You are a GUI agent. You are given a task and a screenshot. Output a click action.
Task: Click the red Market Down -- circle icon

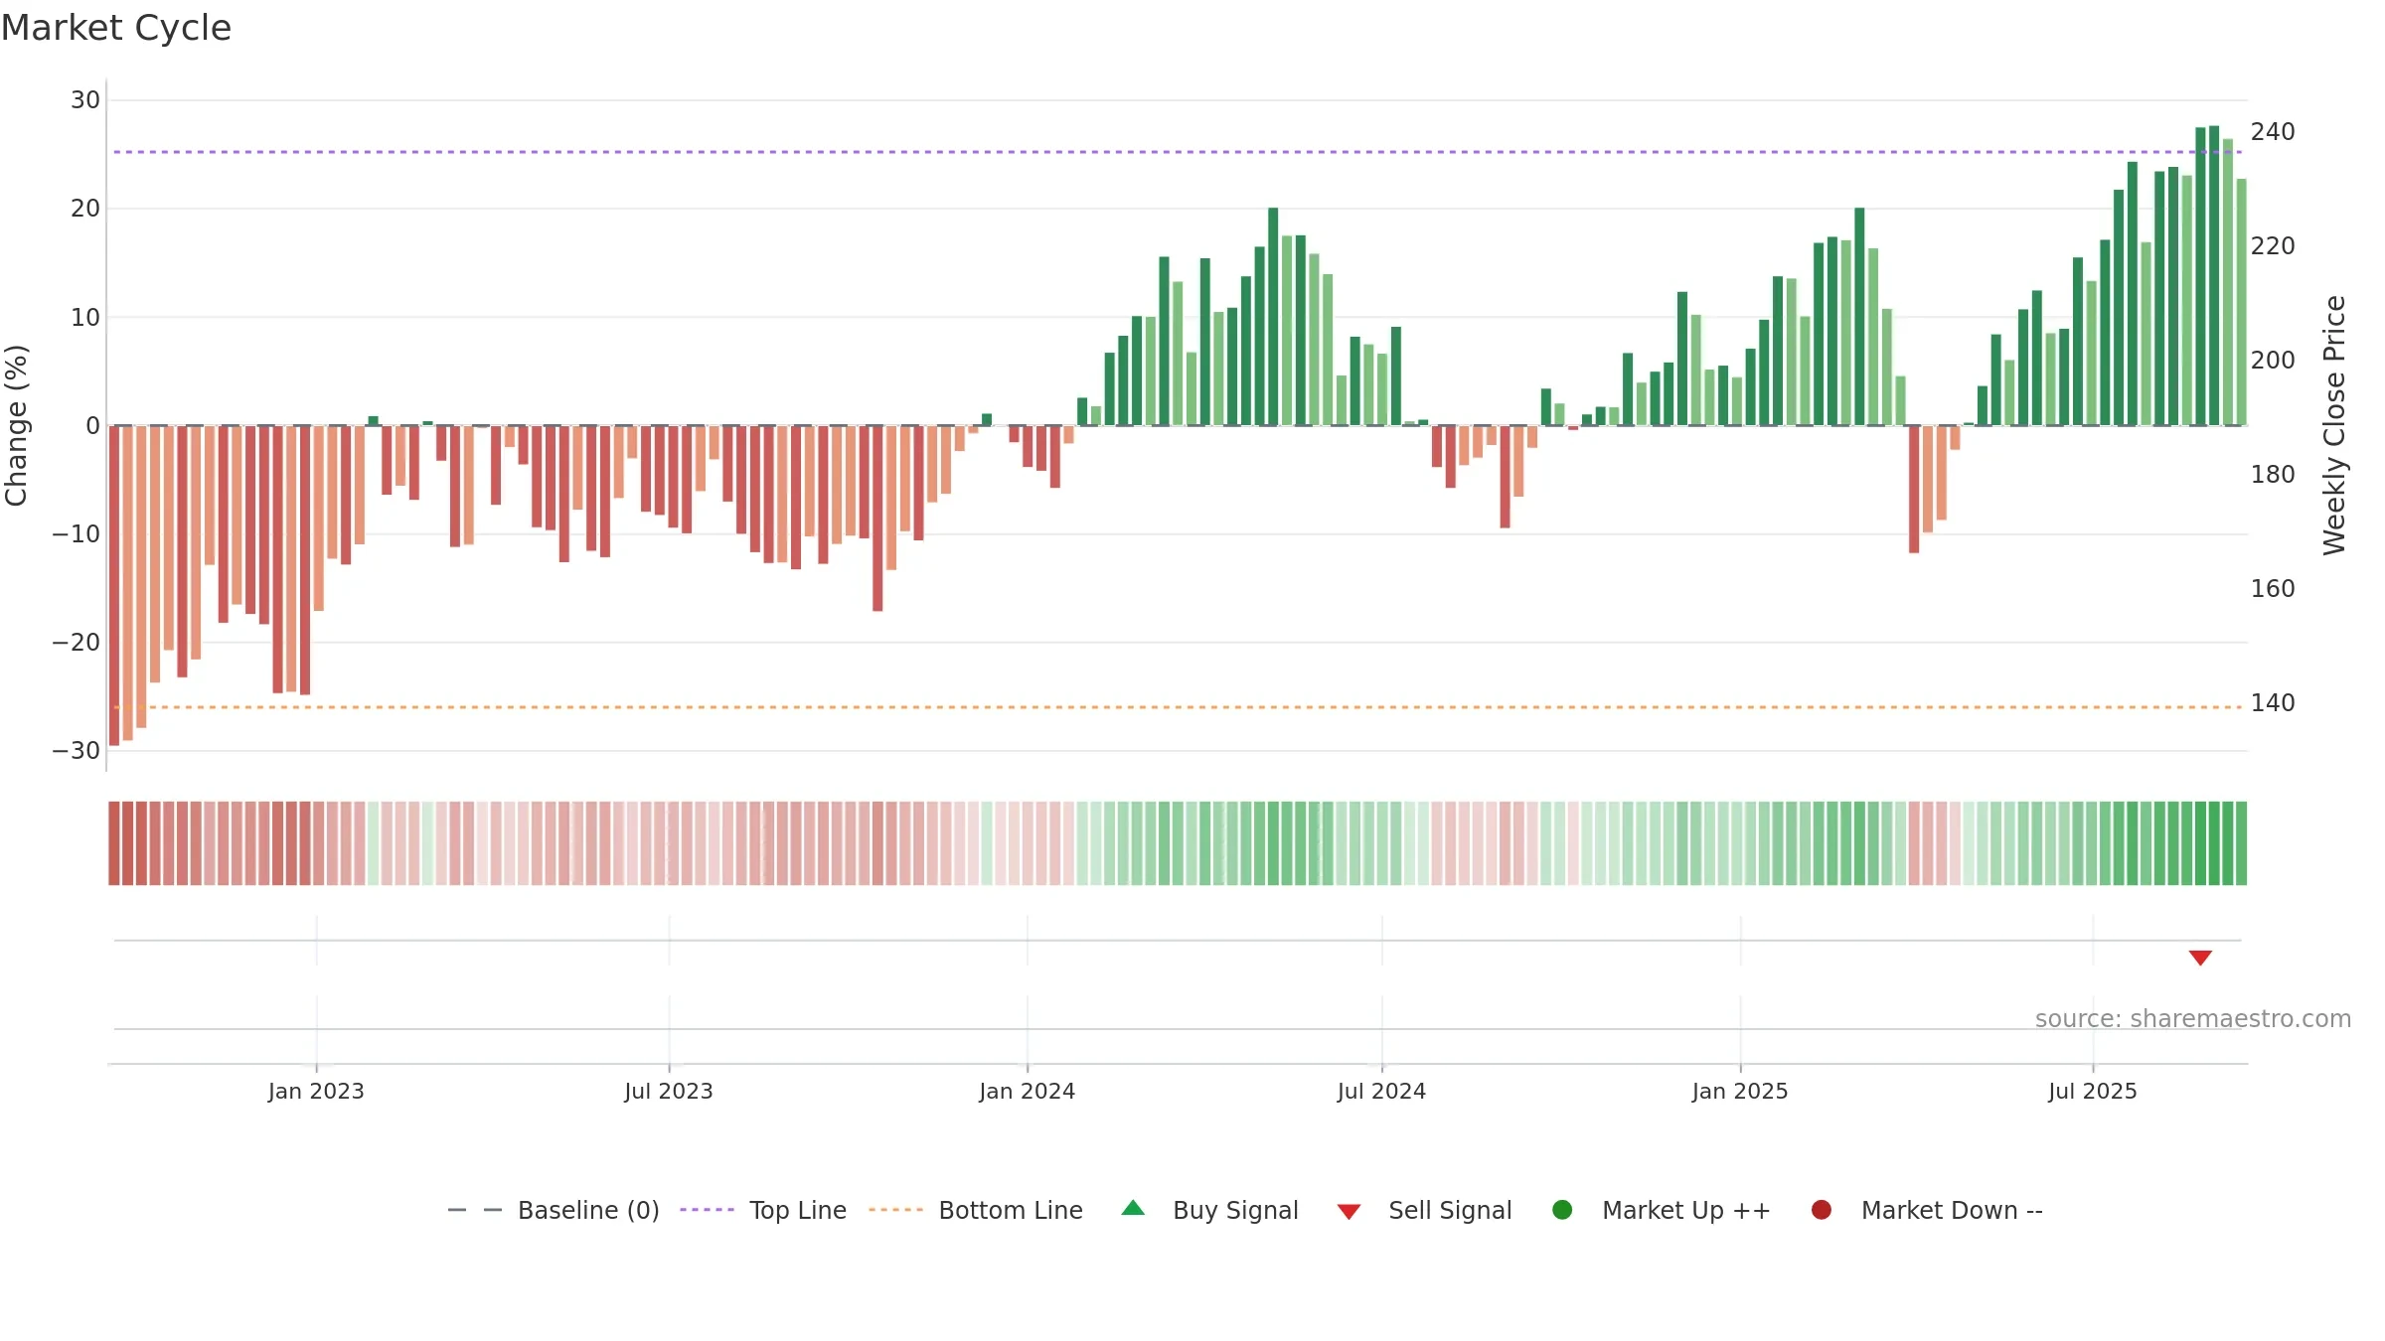[1822, 1210]
